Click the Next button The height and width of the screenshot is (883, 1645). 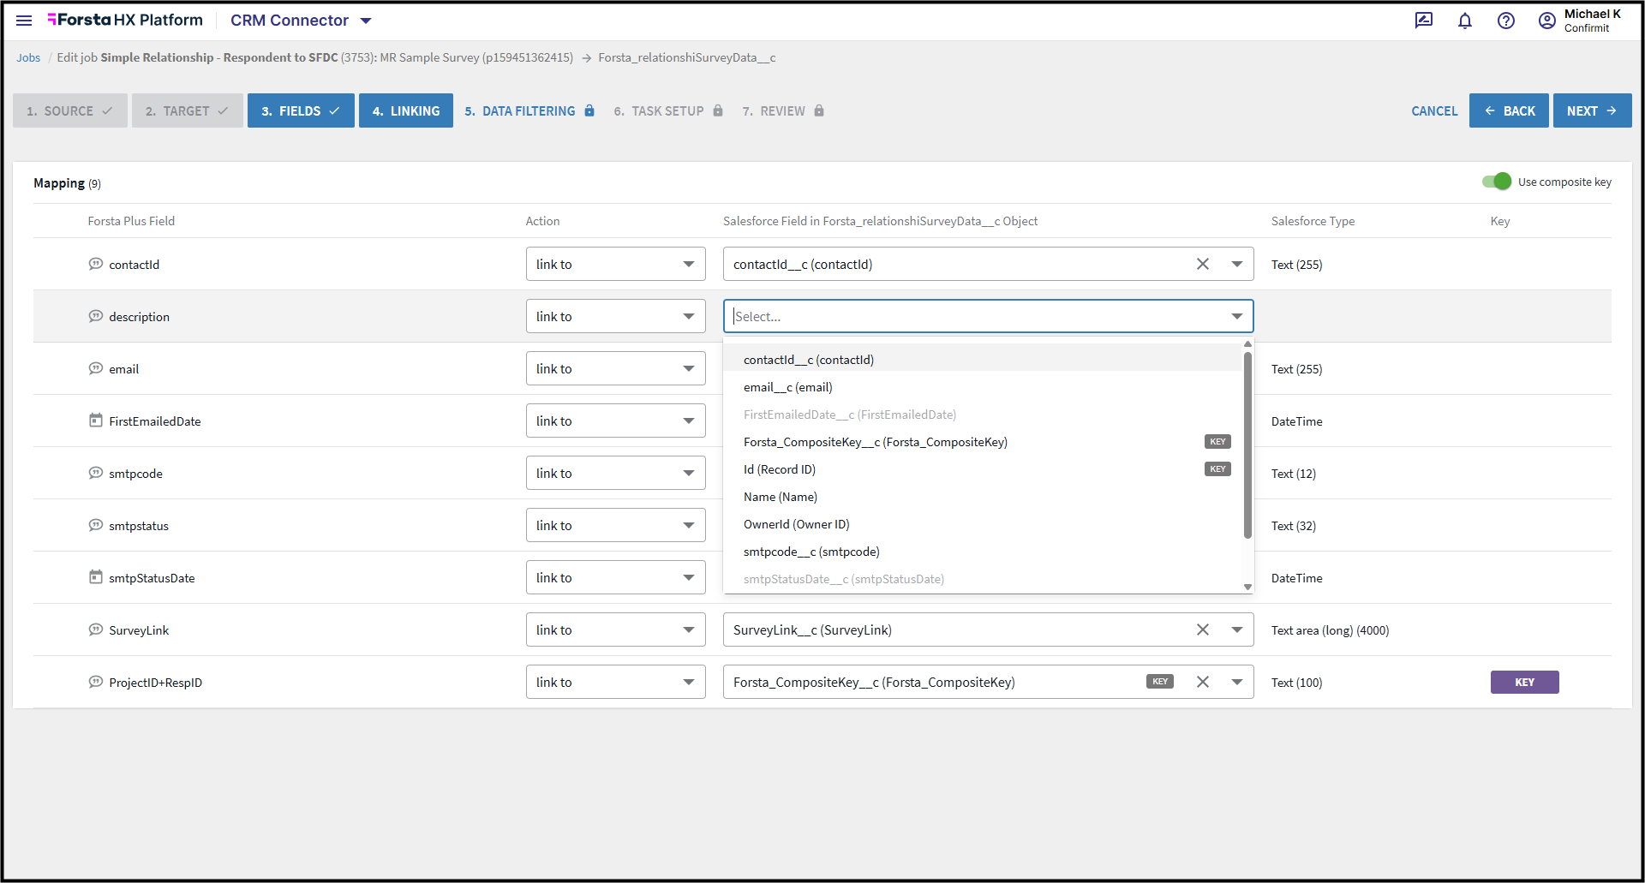1593,110
